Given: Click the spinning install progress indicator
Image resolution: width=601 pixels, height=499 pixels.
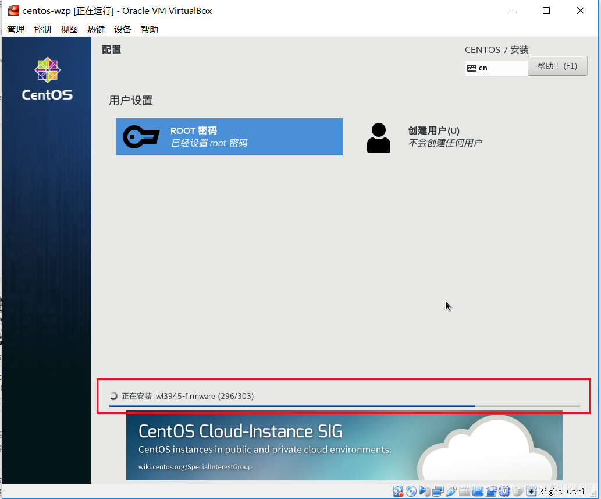Looking at the screenshot, I should coord(113,396).
